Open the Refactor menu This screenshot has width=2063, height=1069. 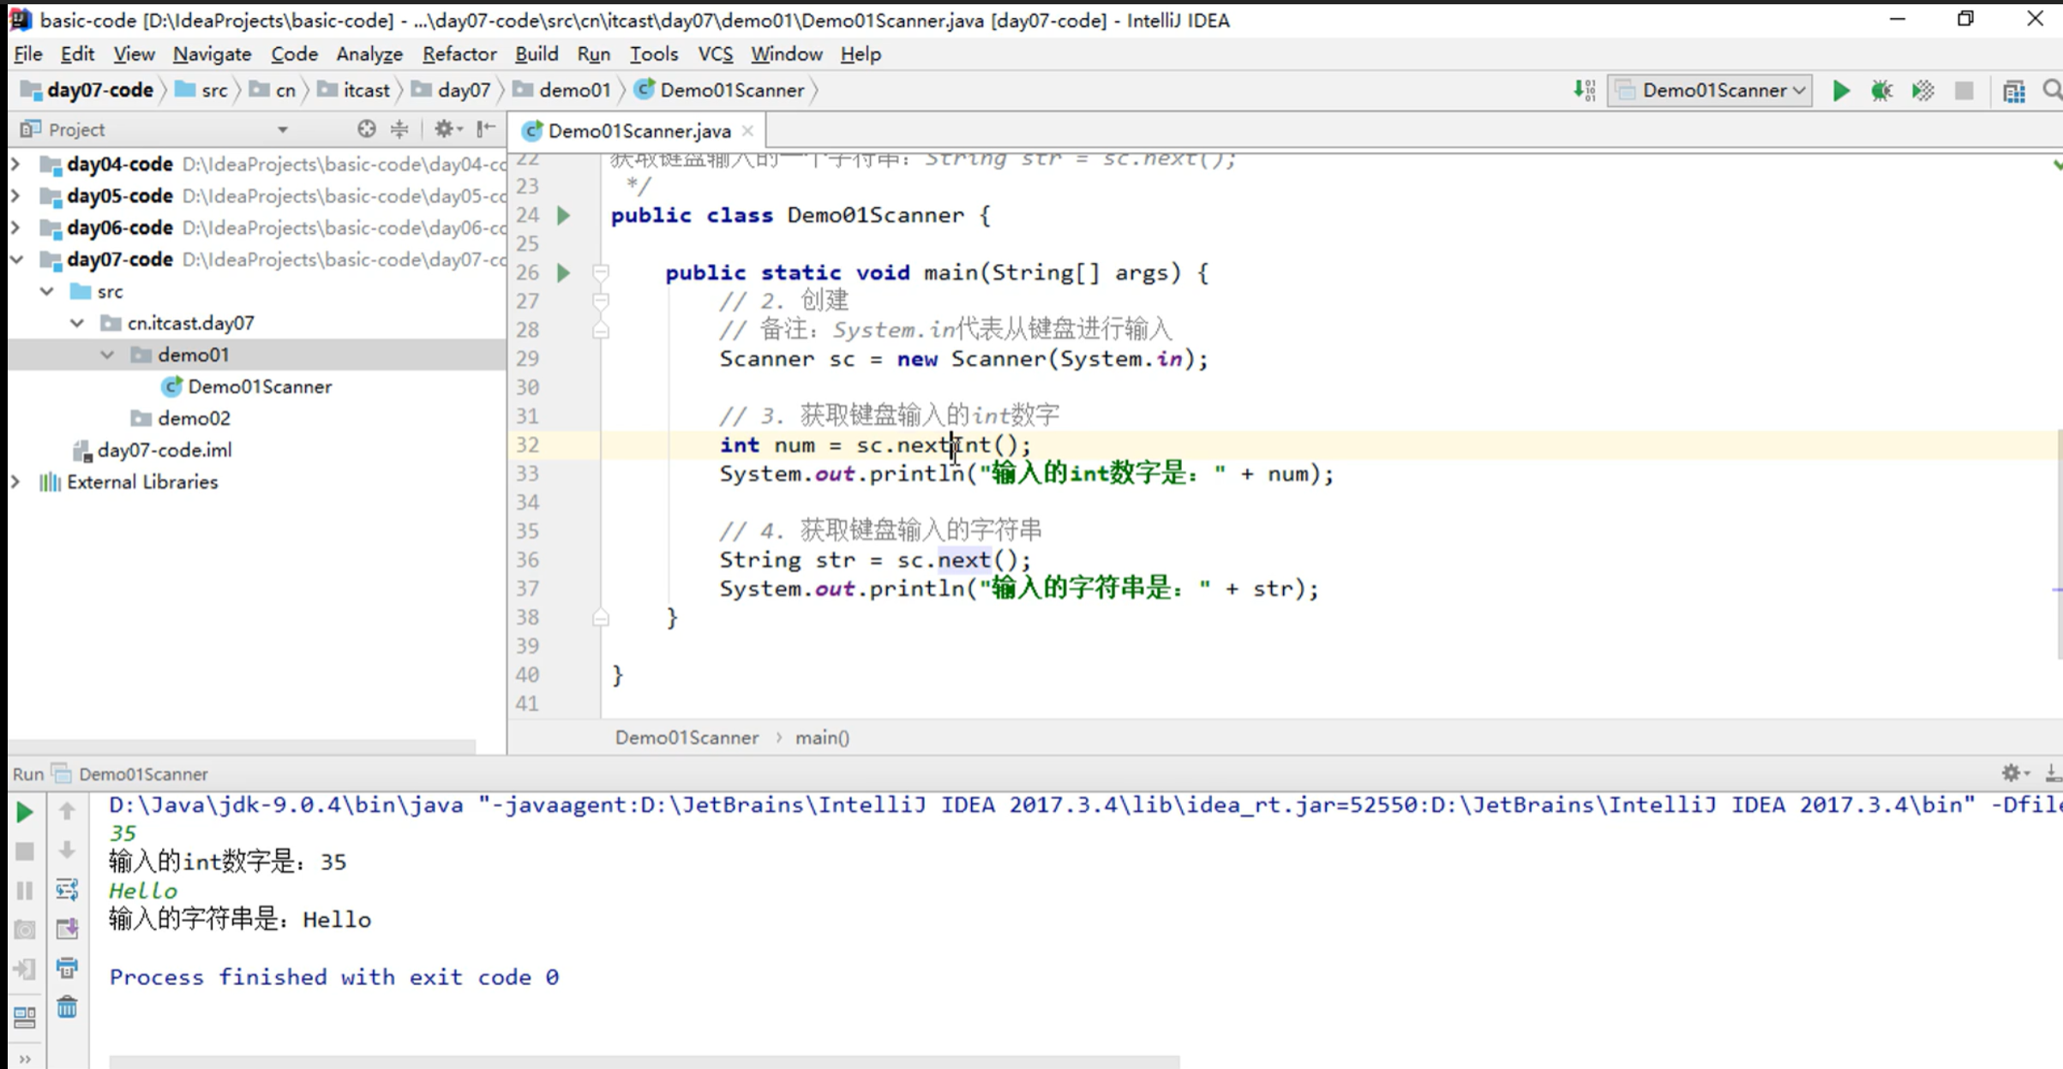(x=459, y=54)
